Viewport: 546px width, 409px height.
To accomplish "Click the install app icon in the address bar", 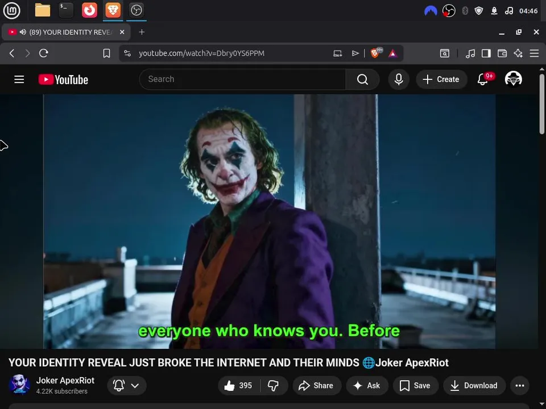I will click(337, 53).
